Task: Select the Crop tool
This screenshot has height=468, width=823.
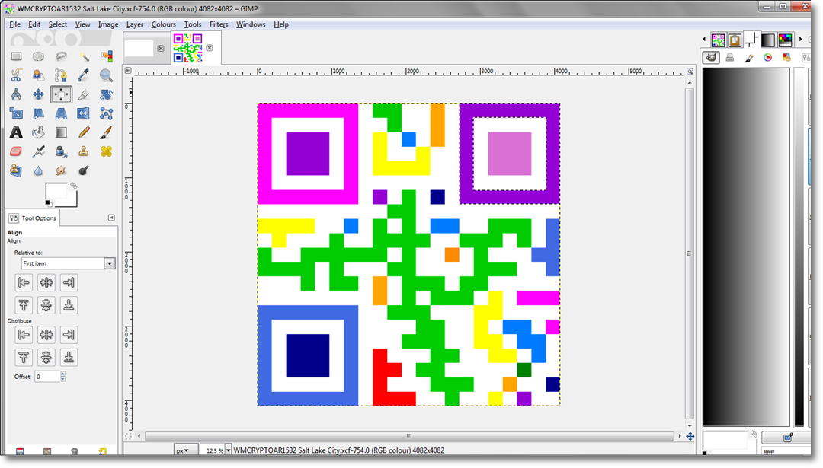Action: (x=84, y=94)
